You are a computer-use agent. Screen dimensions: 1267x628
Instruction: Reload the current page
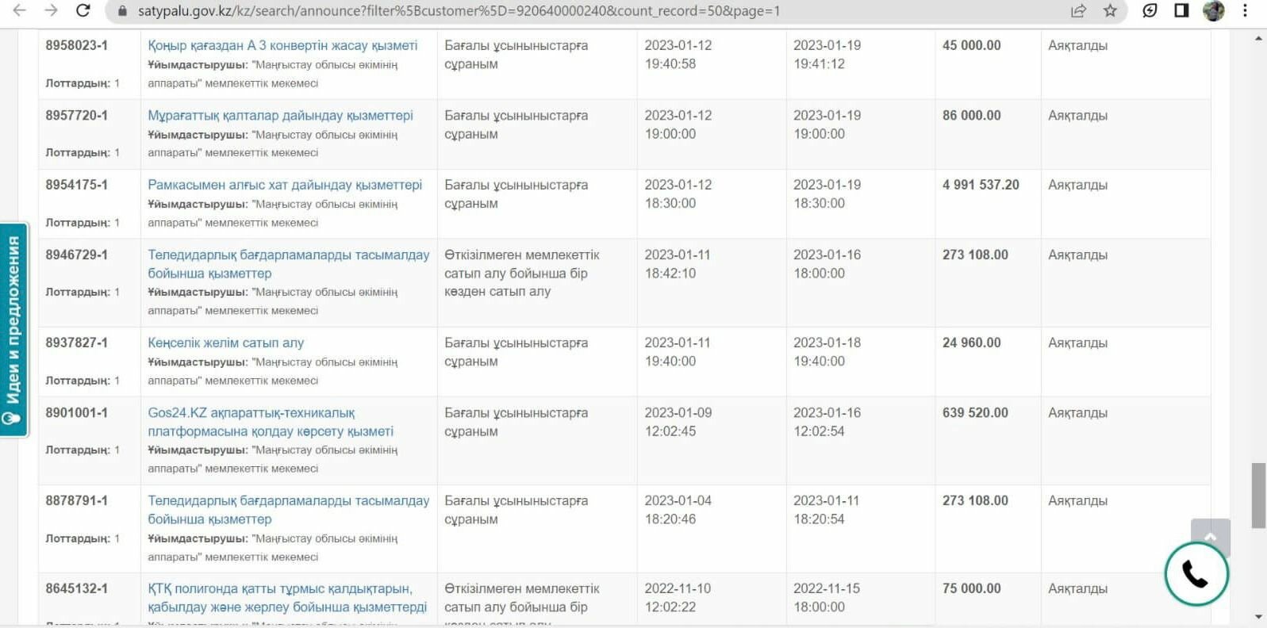(83, 11)
